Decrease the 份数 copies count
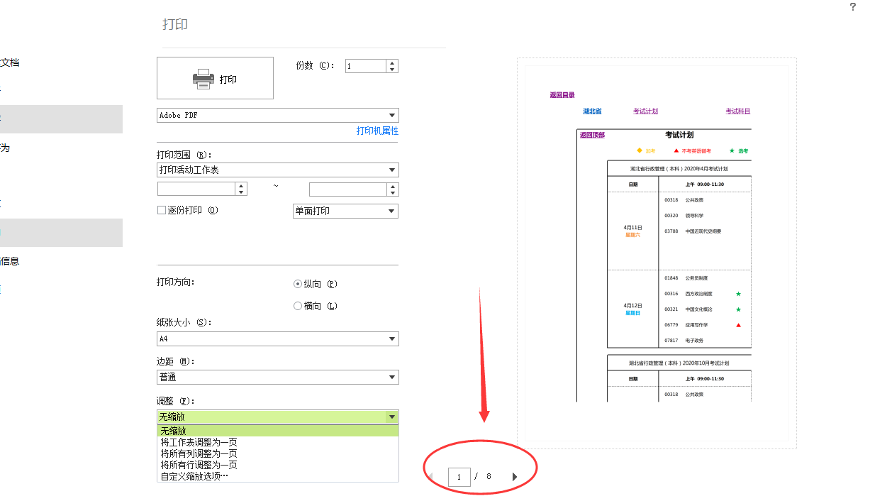 click(x=392, y=70)
